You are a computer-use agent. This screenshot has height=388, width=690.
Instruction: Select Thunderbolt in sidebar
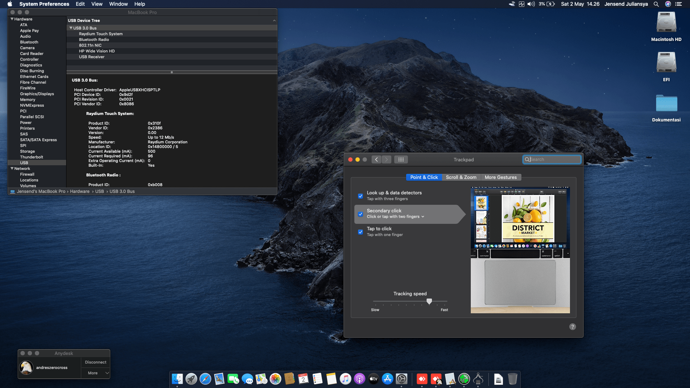[32, 157]
